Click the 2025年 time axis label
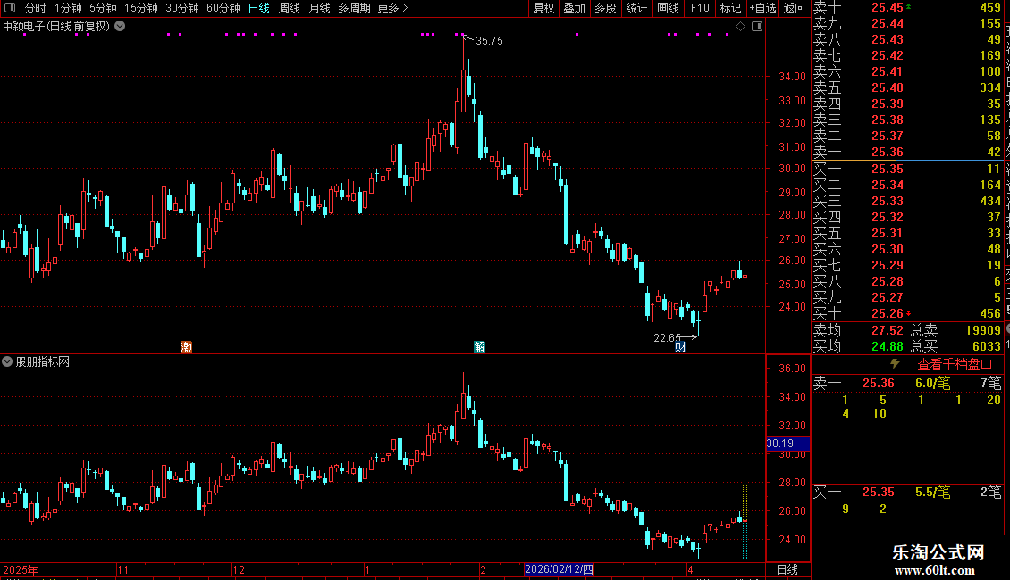This screenshot has width=1010, height=580. [x=21, y=569]
